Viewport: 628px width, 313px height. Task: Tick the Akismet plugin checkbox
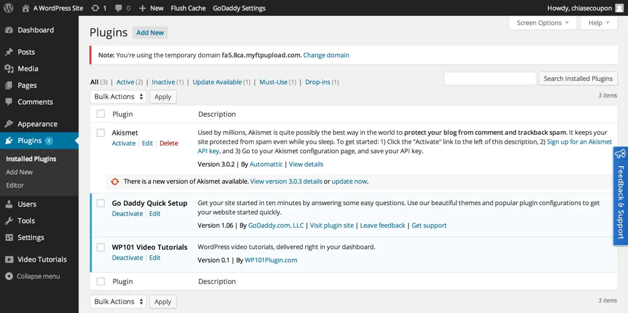100,133
